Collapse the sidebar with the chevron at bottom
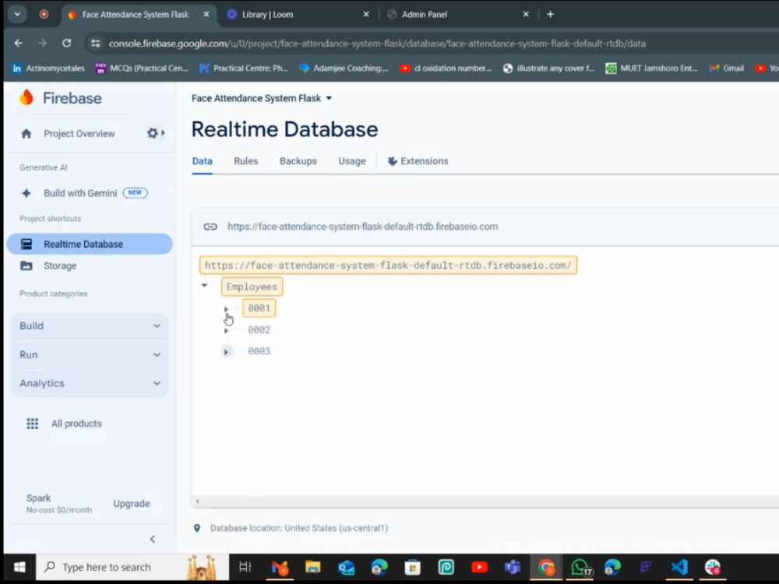 click(153, 539)
